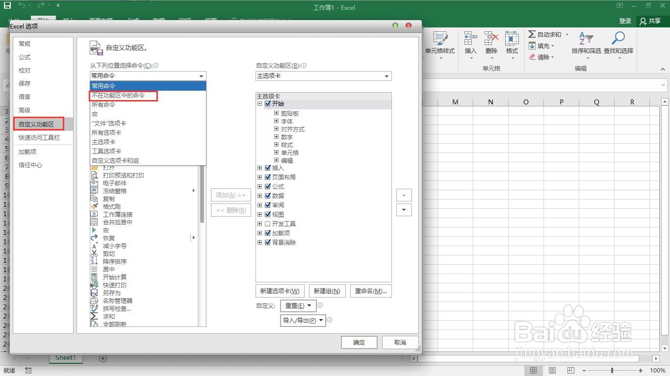670x376 pixels.
Task: Uncheck the 审阅 tab checkbox
Action: [x=267, y=205]
